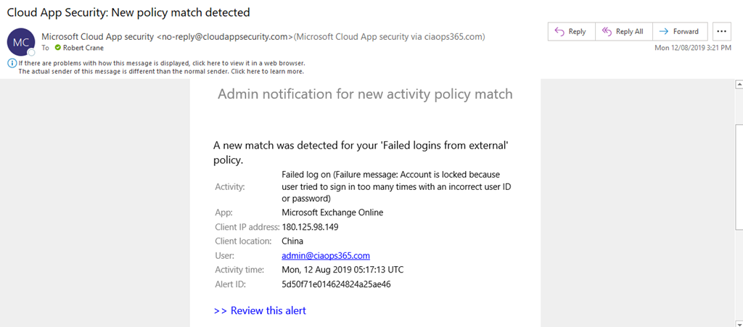This screenshot has height=327, width=743.
Task: Select recipient Robert Crane
Action: pyautogui.click(x=86, y=48)
